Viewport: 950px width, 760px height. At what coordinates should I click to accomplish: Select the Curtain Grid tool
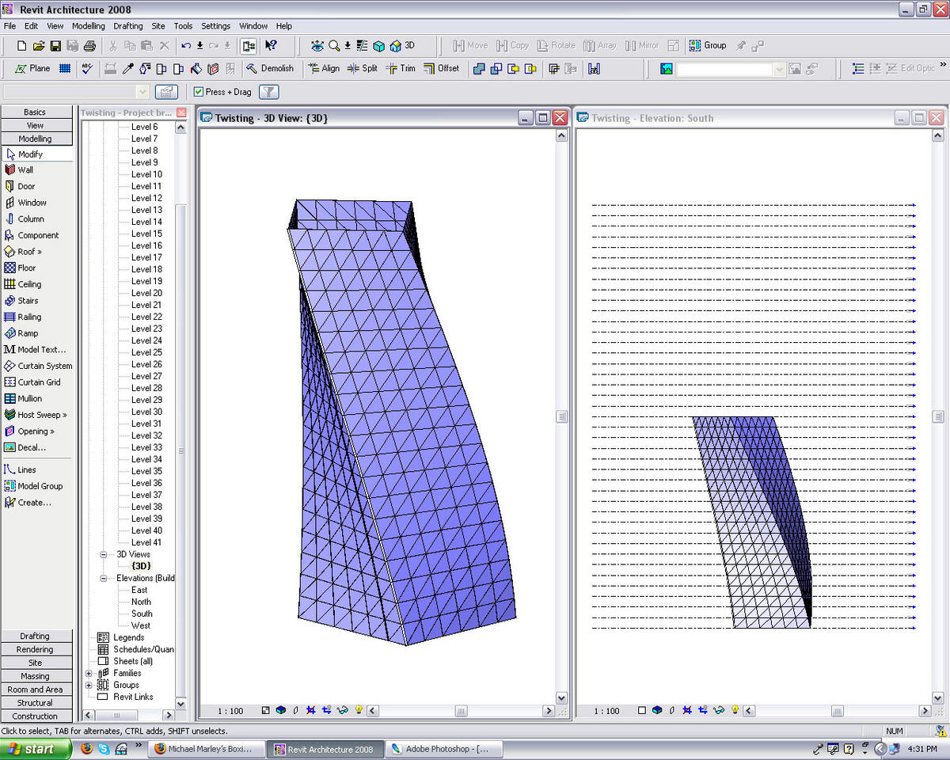[38, 382]
